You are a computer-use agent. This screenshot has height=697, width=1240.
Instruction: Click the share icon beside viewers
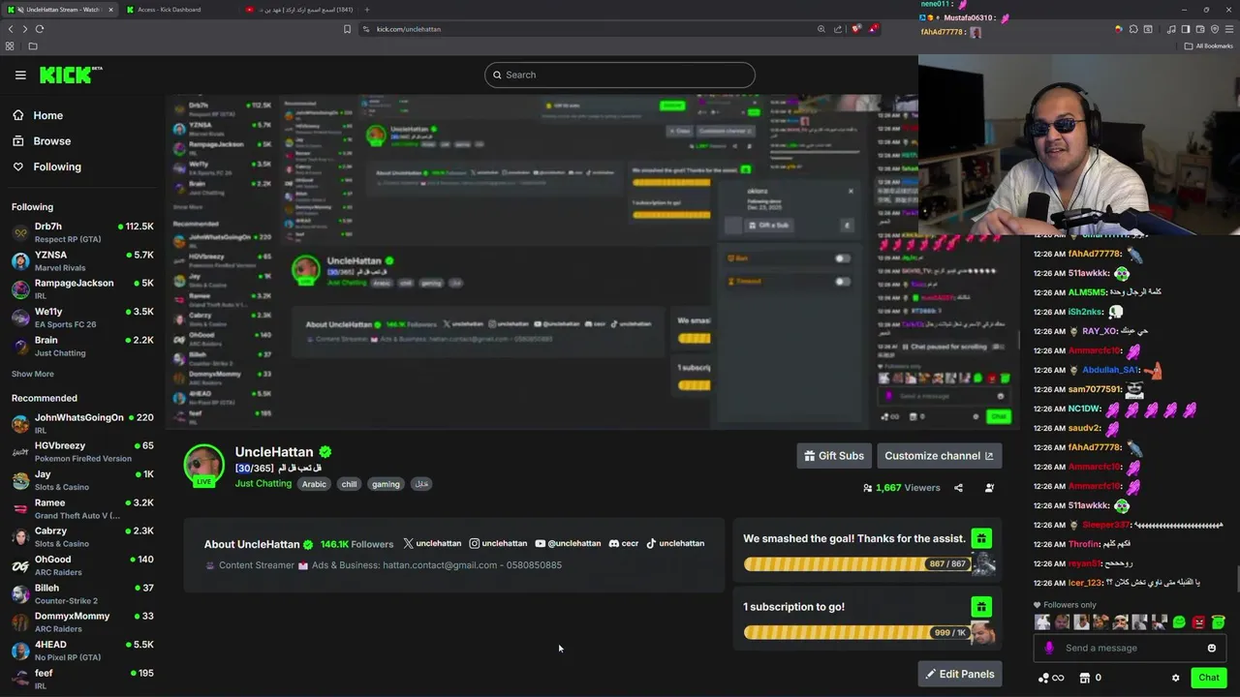point(958,488)
